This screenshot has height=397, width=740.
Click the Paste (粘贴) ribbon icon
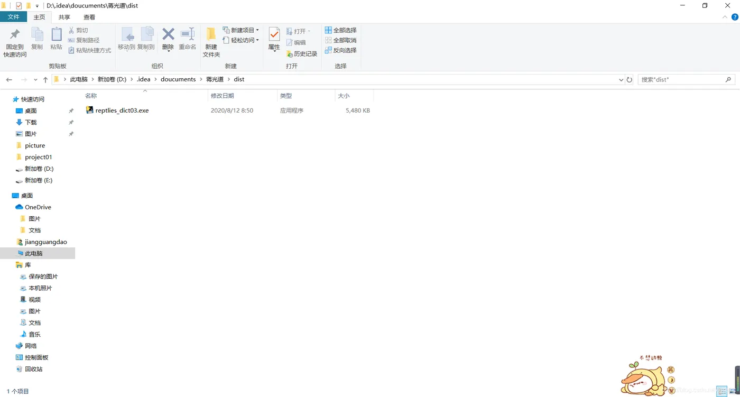[x=57, y=38]
